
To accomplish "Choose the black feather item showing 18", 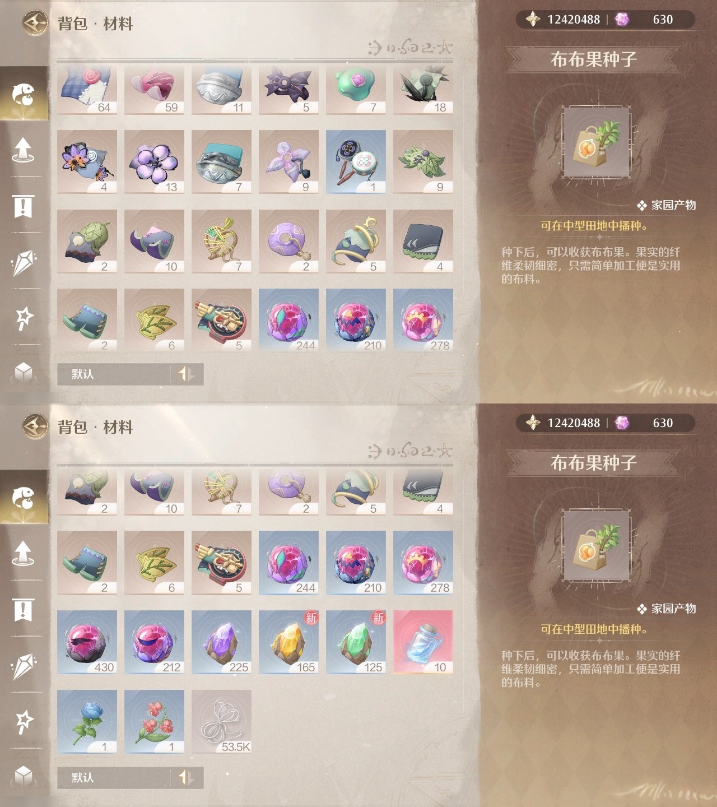I will coord(423,90).
